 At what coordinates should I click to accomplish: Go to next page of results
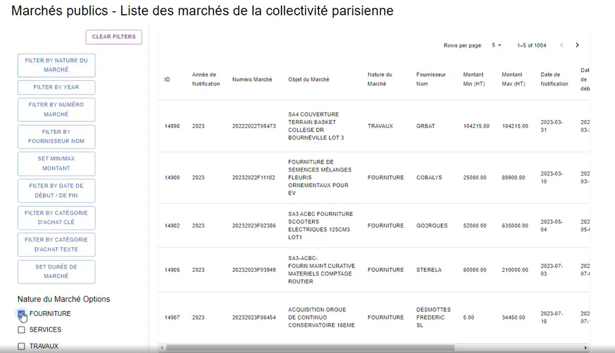point(577,45)
